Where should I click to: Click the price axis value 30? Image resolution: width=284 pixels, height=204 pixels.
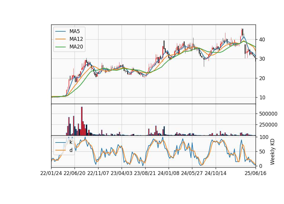click(262, 59)
